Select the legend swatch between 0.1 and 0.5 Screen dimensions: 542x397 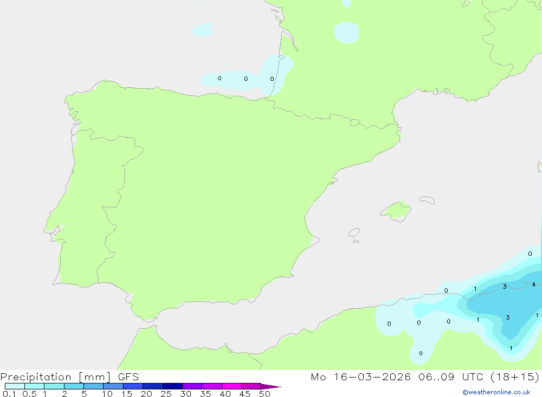[x=15, y=386]
